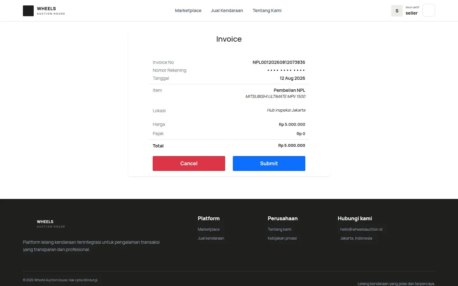The height and width of the screenshot is (286, 458).
Task: Click the Pajak value "Rp 0"
Action: [301, 134]
